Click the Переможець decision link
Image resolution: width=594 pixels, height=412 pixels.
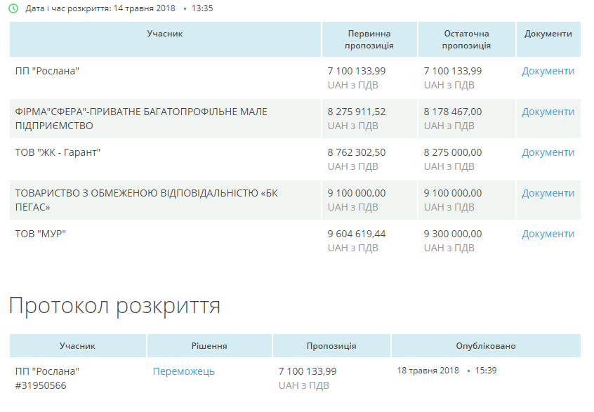point(184,371)
